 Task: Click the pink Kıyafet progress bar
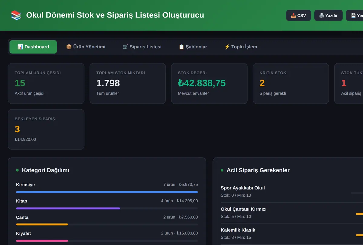pos(42,241)
